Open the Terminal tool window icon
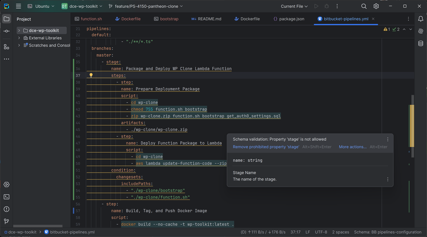Viewport: 427px width, 237px height. pos(6,197)
